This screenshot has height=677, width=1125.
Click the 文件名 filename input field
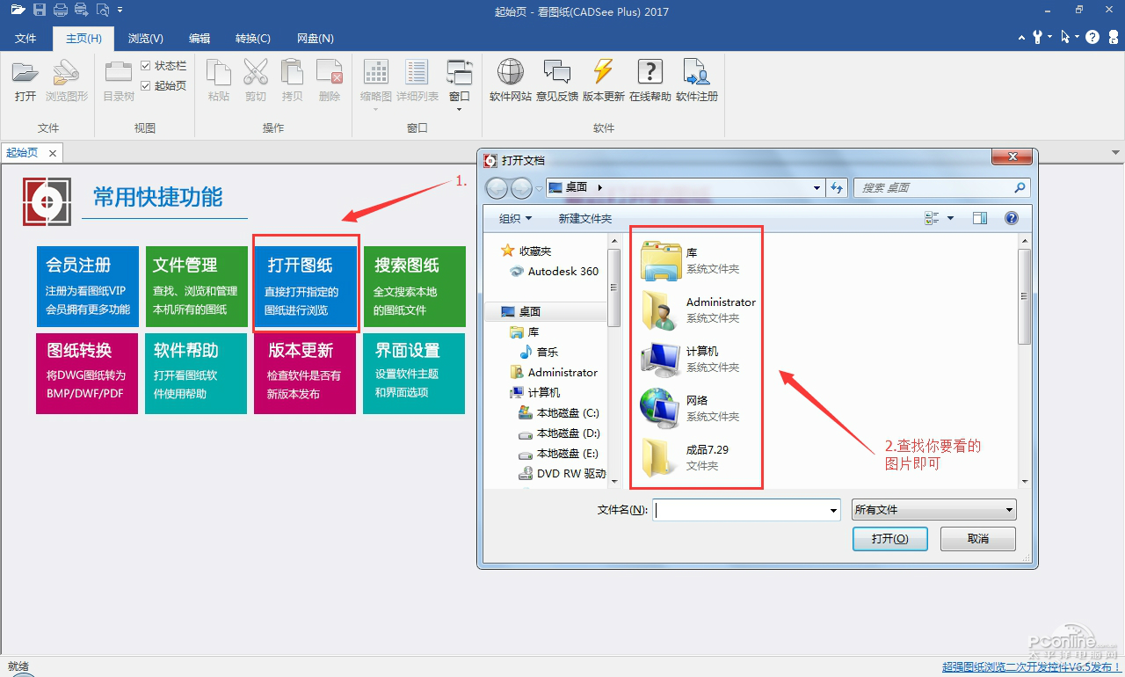tap(747, 510)
